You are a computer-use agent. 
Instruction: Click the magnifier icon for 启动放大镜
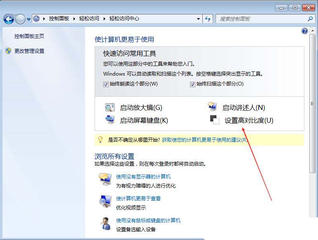[110, 107]
